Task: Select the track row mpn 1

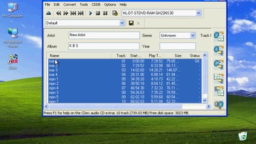Action: tap(125, 79)
